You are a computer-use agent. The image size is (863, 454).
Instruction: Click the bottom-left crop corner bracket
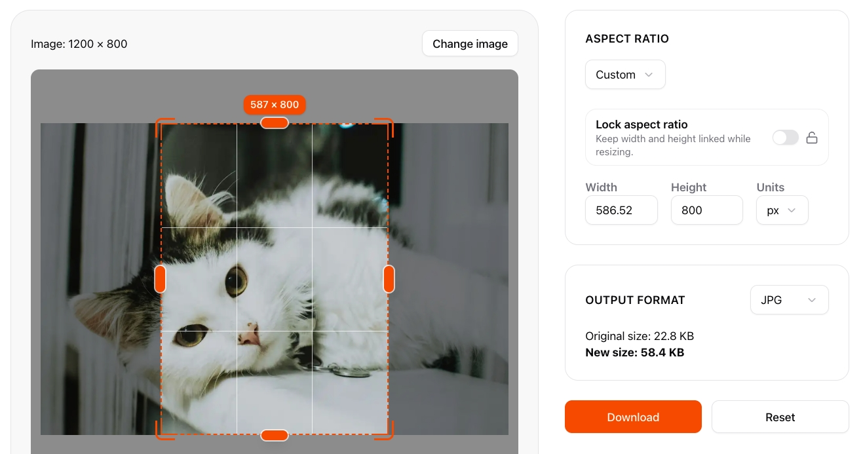coord(160,435)
